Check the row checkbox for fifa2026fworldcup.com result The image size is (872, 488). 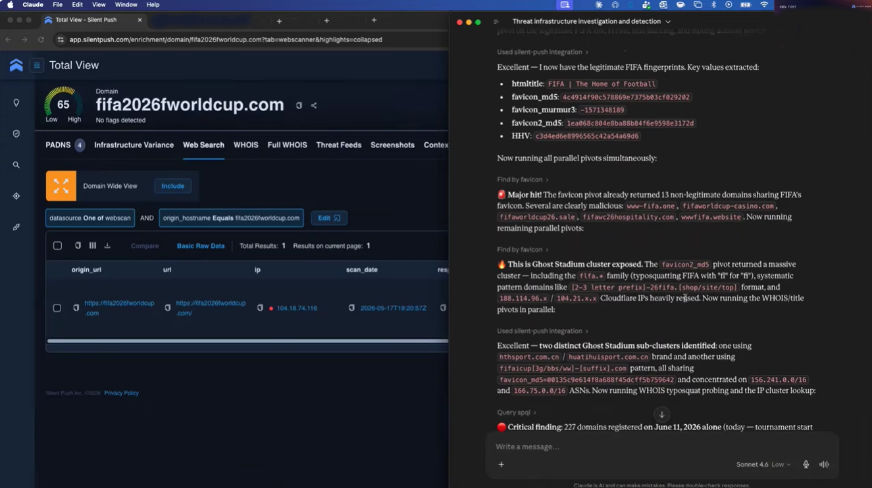(57, 308)
